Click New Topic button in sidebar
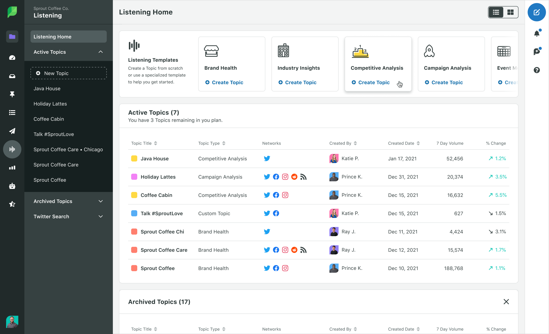The width and height of the screenshot is (549, 334). (x=68, y=73)
